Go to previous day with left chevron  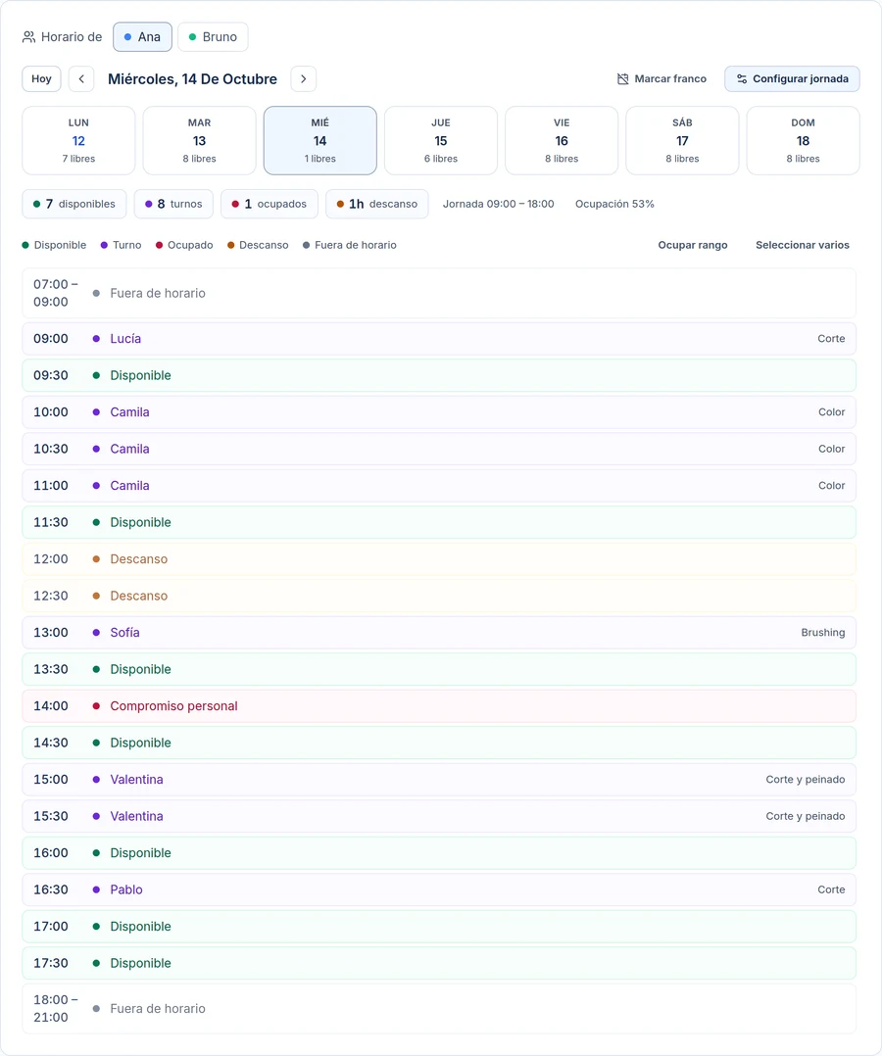click(x=81, y=78)
